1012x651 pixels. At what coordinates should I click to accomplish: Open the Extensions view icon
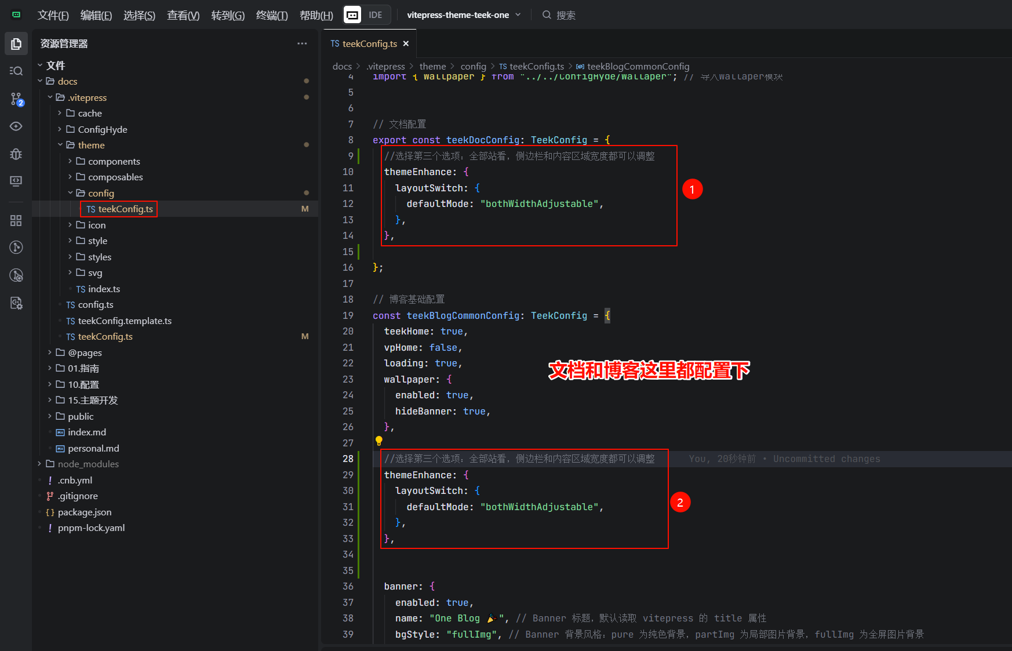point(16,220)
